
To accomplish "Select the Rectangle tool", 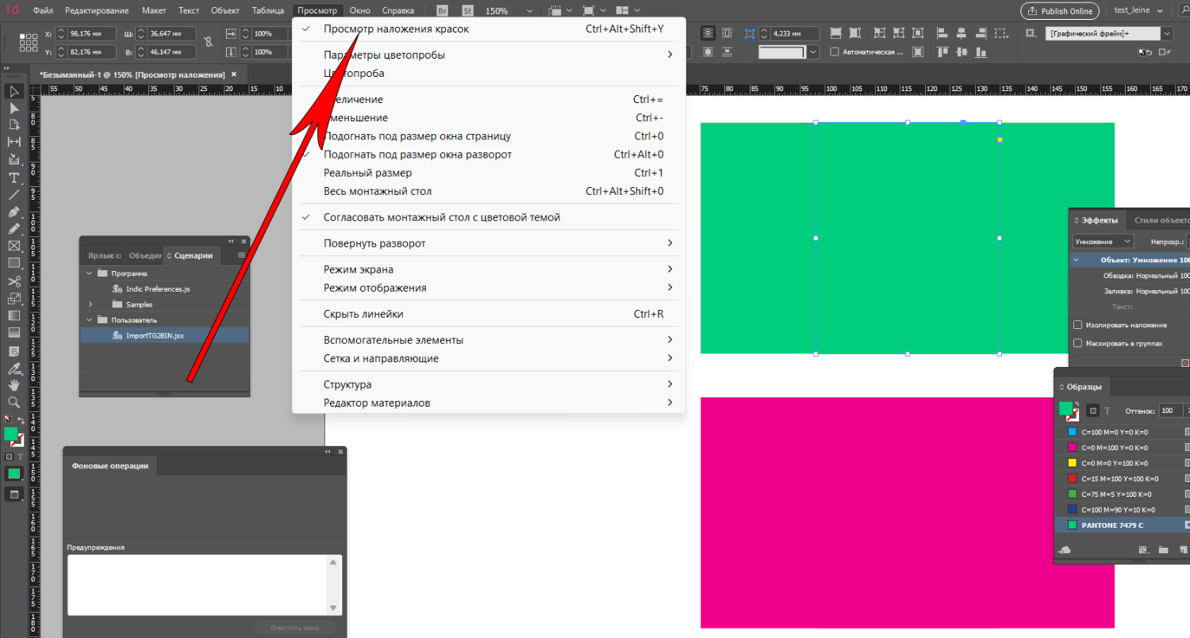I will [13, 263].
